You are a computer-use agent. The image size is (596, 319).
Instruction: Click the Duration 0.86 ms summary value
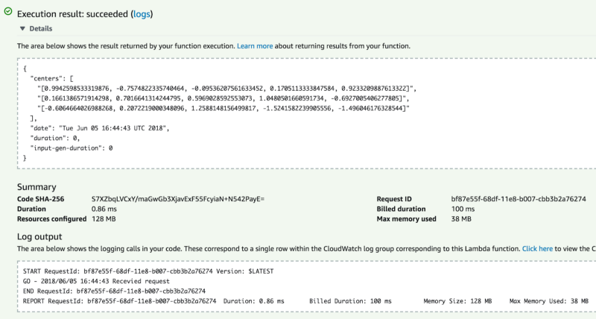[x=105, y=209]
